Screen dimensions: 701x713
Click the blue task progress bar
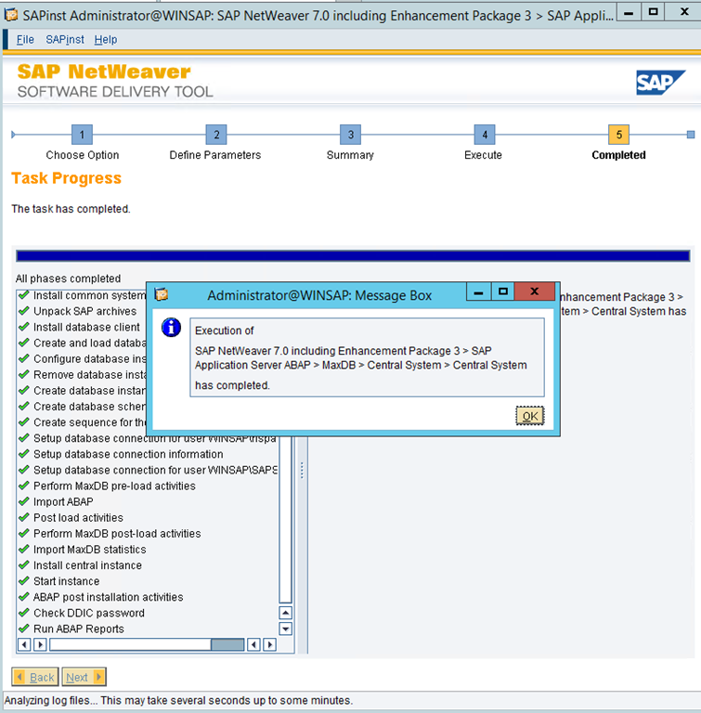coord(353,256)
